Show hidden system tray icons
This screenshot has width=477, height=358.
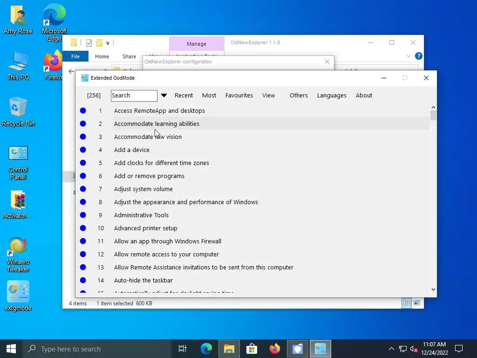pos(391,349)
